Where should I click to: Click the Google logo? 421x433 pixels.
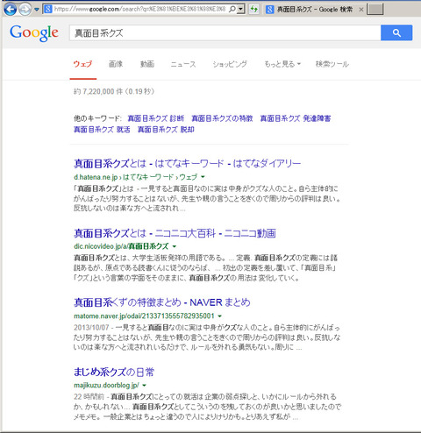click(x=34, y=33)
